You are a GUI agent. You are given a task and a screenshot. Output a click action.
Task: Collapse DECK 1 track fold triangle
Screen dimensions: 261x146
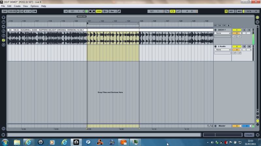coord(216,30)
